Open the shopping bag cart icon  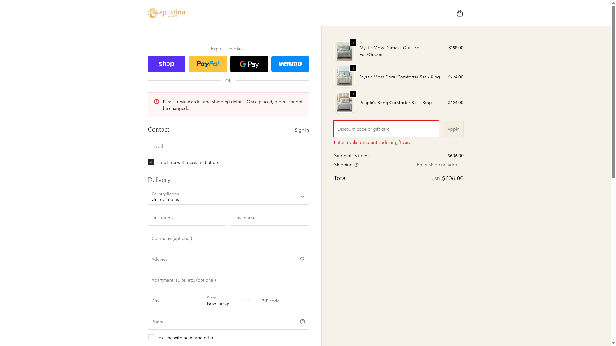459,13
